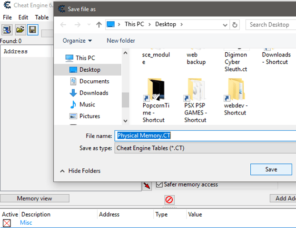Select This PC in the navigation tree
Viewport: 296px width, 228px height.
click(x=85, y=58)
